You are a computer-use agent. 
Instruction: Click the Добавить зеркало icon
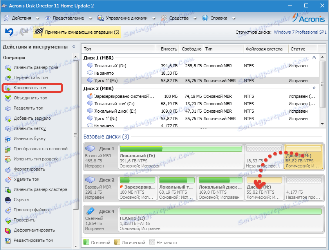(x=8, y=119)
